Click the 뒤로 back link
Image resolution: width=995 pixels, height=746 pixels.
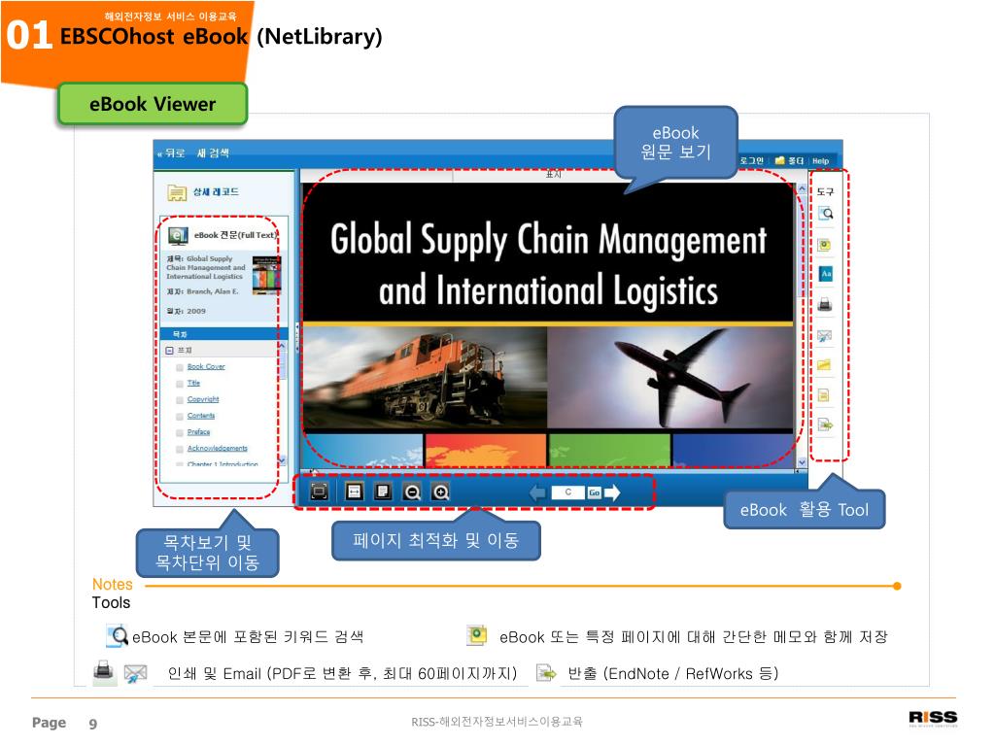click(171, 153)
